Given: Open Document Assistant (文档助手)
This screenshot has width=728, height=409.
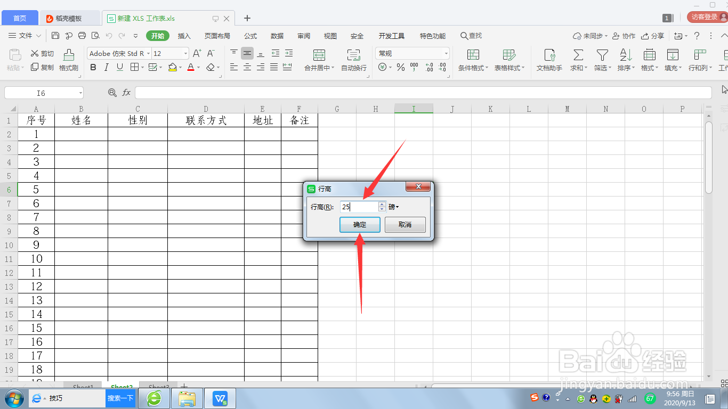Looking at the screenshot, I should click(549, 60).
